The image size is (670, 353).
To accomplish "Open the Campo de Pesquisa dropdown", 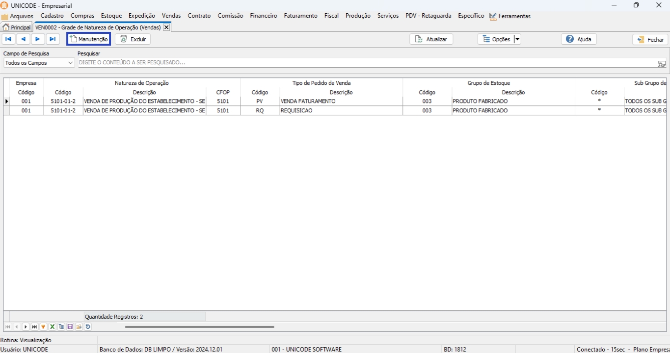I will point(39,63).
